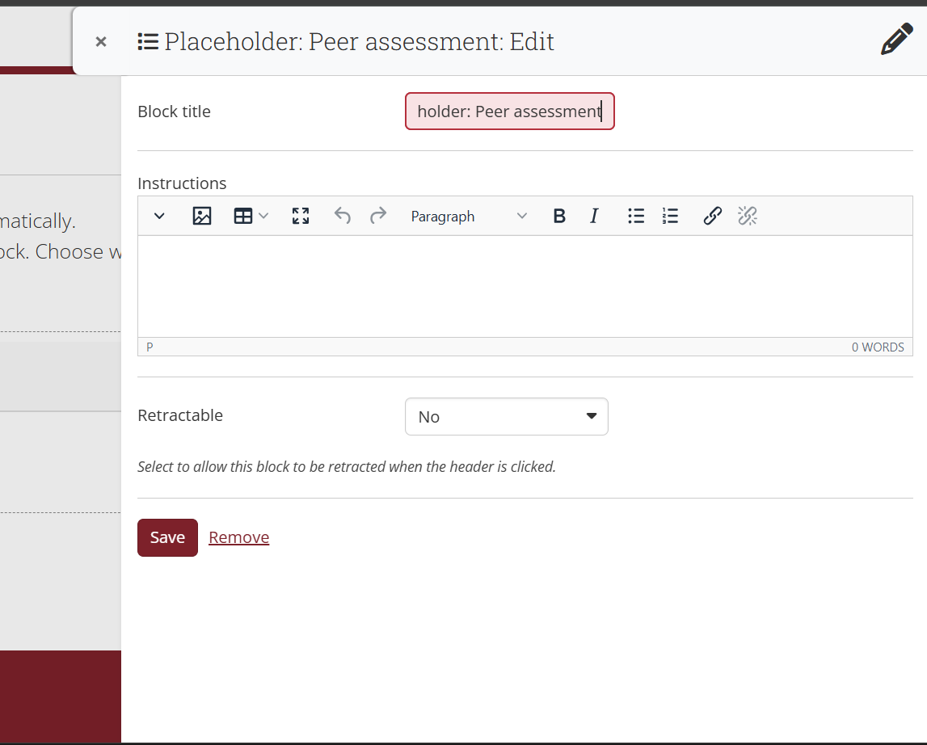
Task: Open the Retractable dropdown
Action: click(506, 416)
